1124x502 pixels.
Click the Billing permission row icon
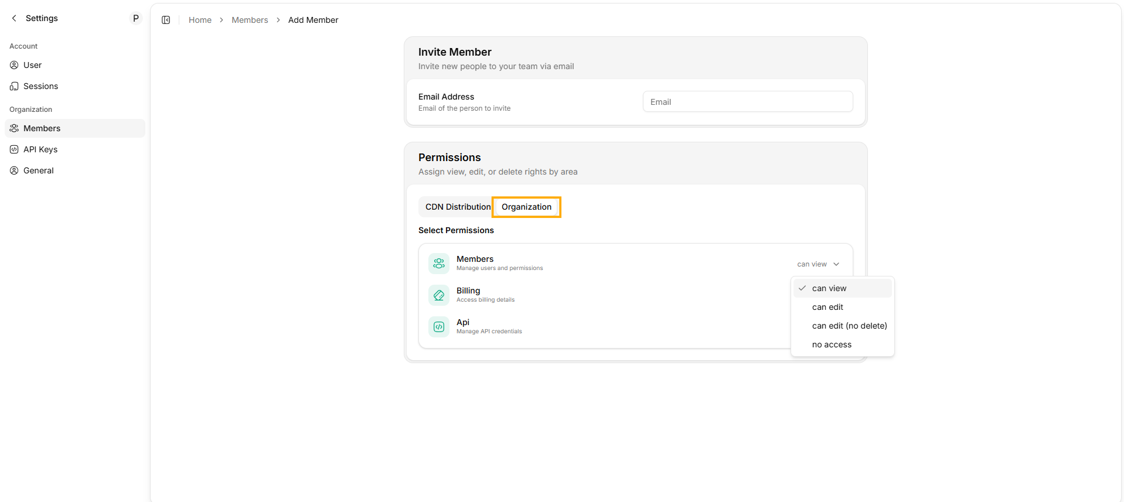tap(439, 295)
